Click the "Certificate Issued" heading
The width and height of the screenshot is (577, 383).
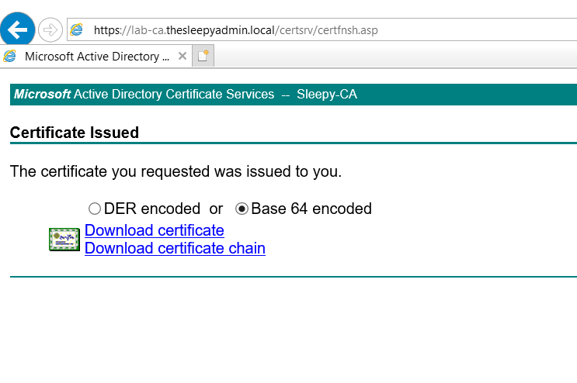[x=75, y=133]
